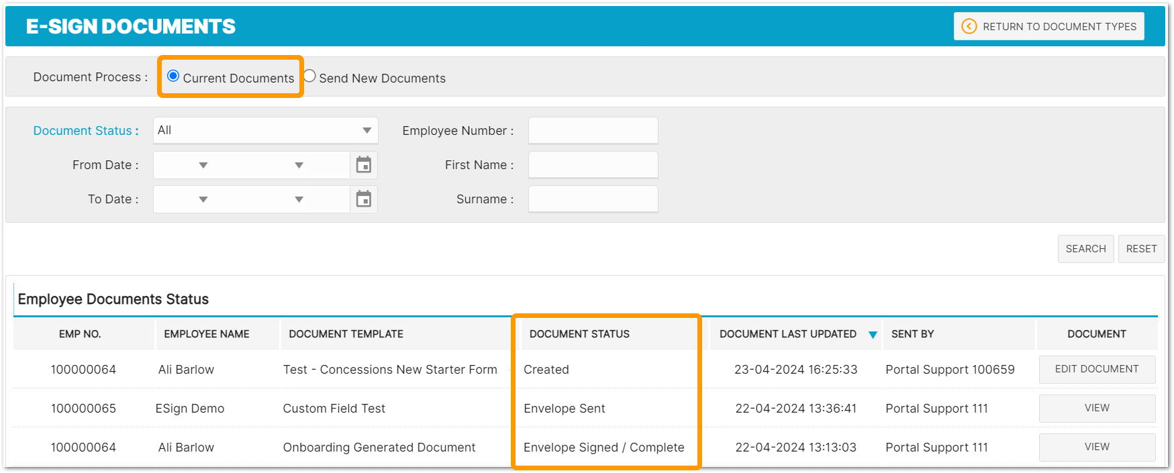1174x473 pixels.
Task: Click the Reset button
Action: point(1141,249)
